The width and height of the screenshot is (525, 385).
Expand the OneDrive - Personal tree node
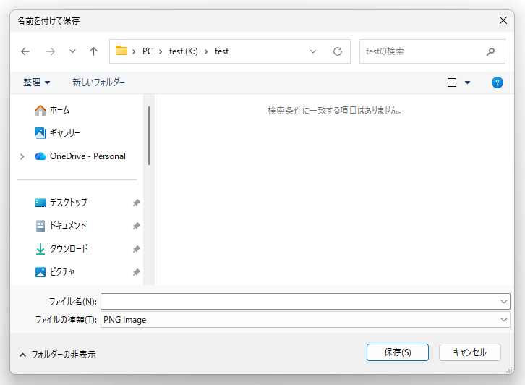pos(22,156)
